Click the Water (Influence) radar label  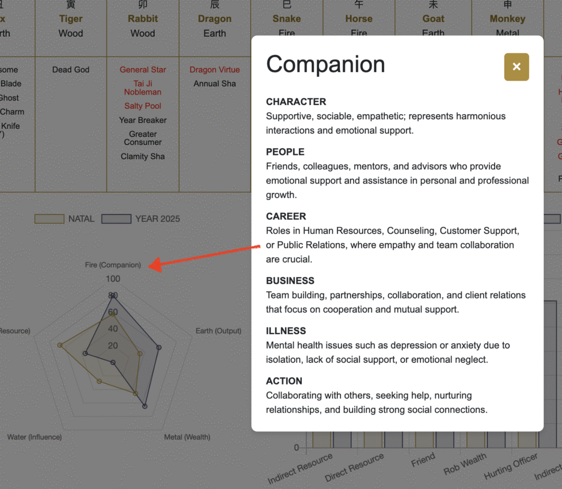tap(35, 437)
